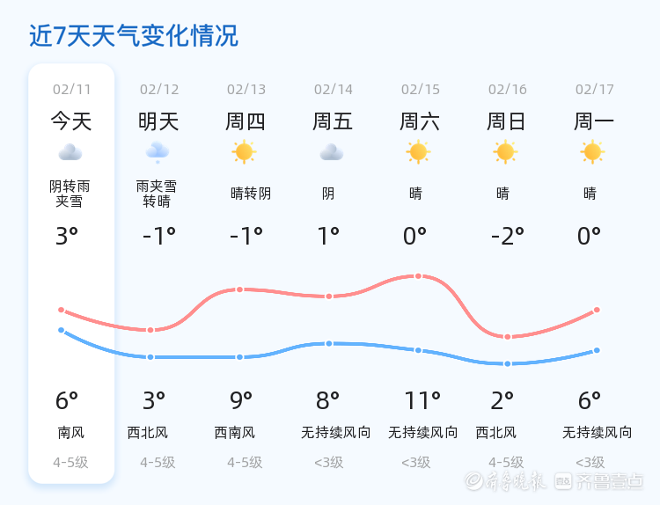Select the 02/12 明天 day column

[158, 274]
